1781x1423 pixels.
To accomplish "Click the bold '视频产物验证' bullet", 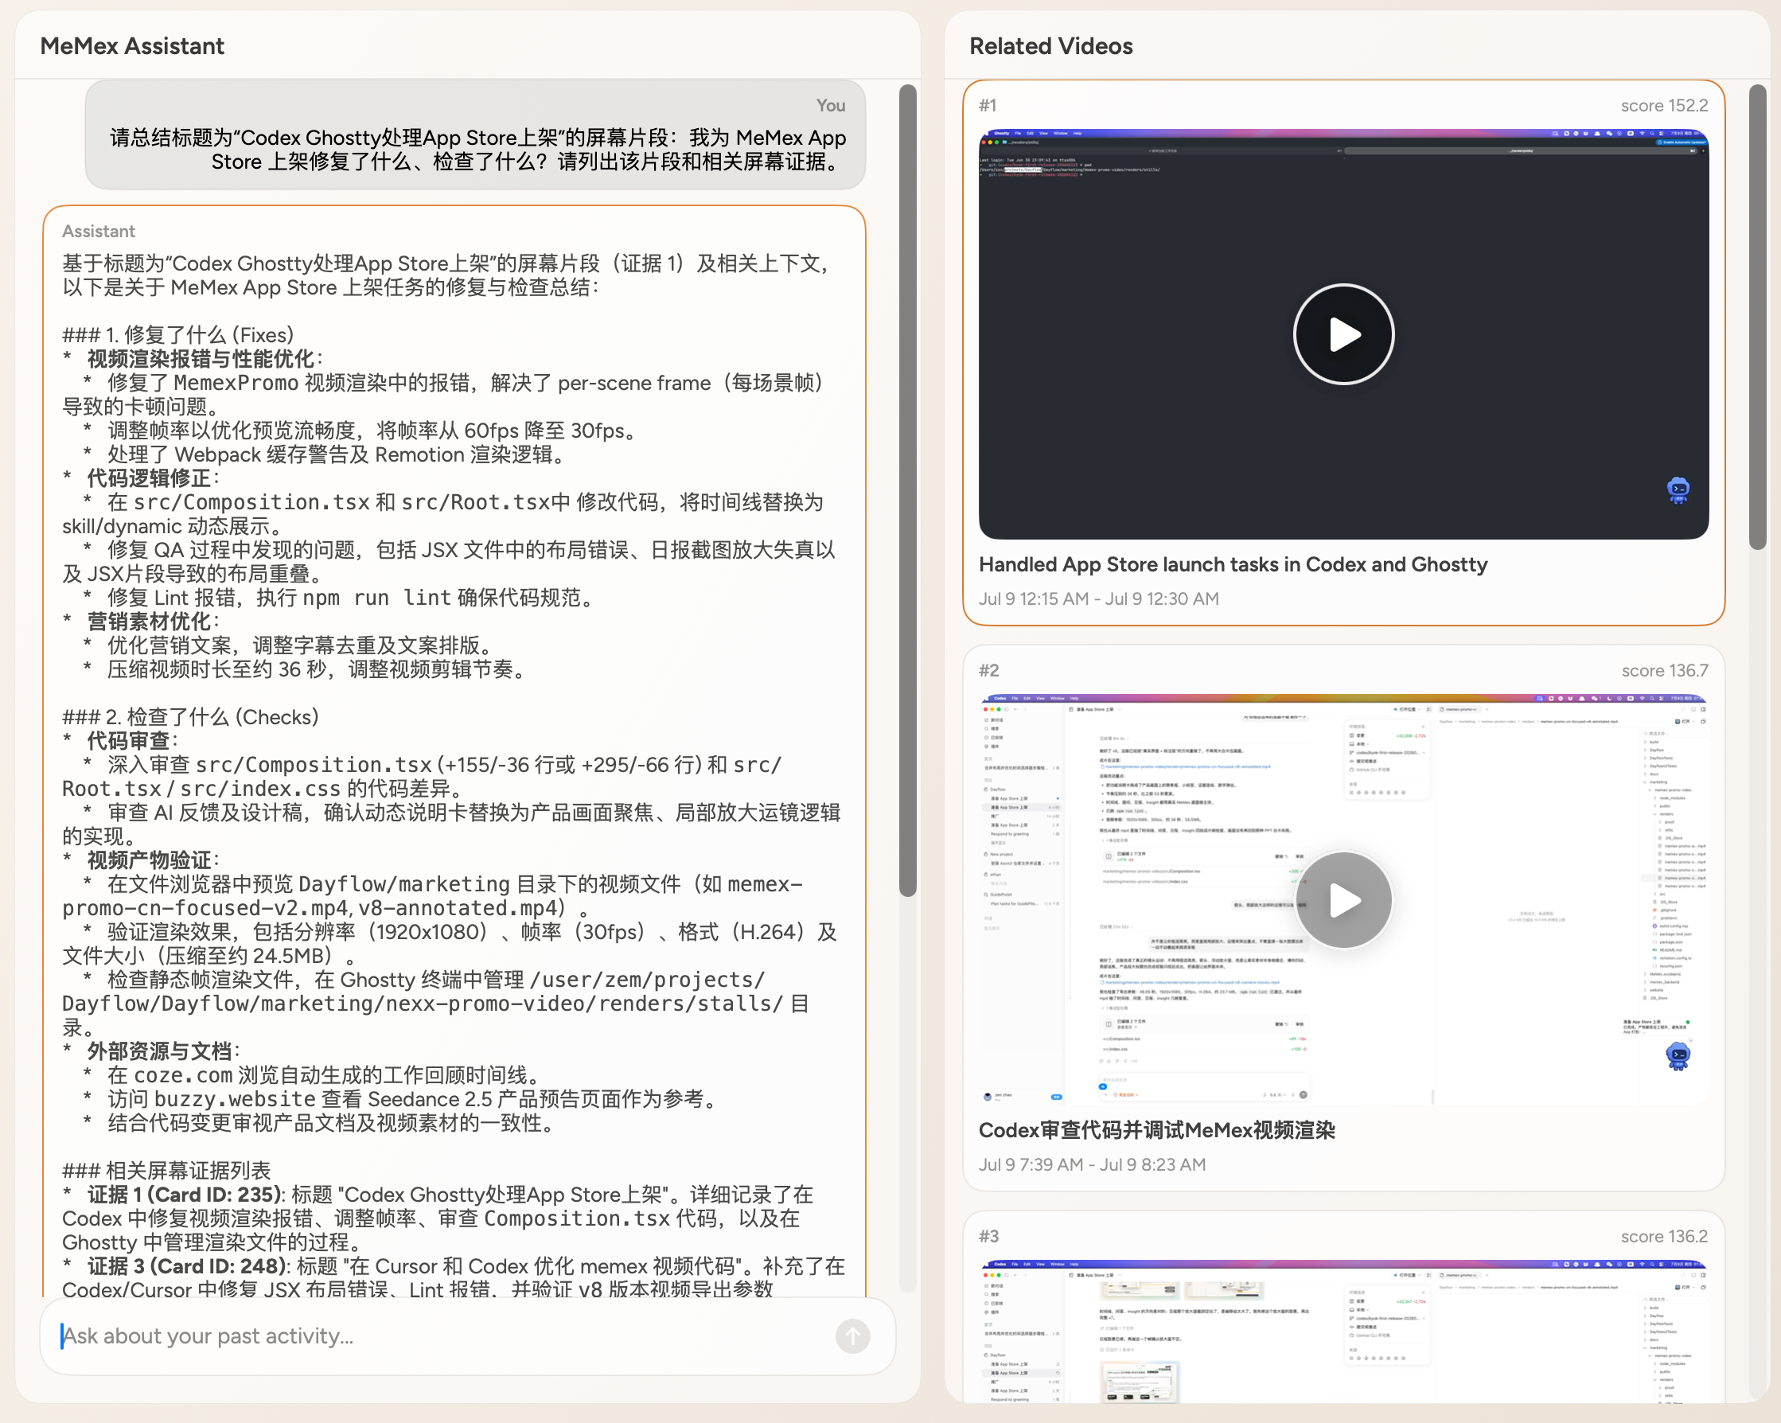I will tap(150, 860).
